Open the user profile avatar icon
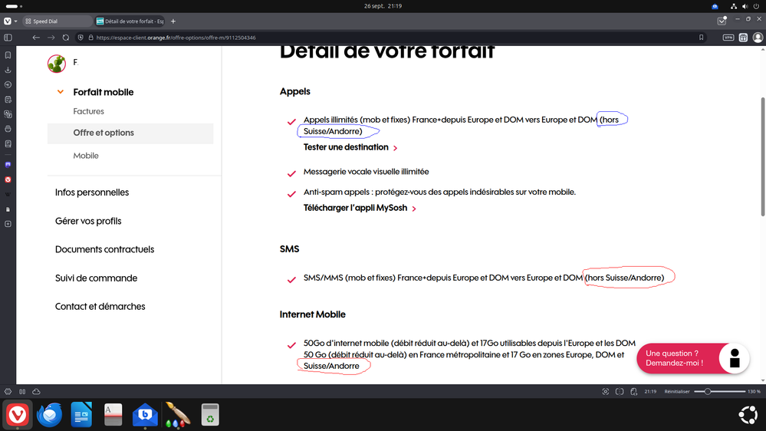This screenshot has height=431, width=766. click(x=57, y=64)
